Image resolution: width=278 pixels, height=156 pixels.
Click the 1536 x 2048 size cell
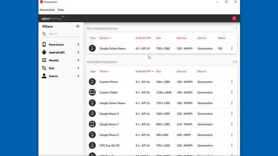click(x=164, y=92)
